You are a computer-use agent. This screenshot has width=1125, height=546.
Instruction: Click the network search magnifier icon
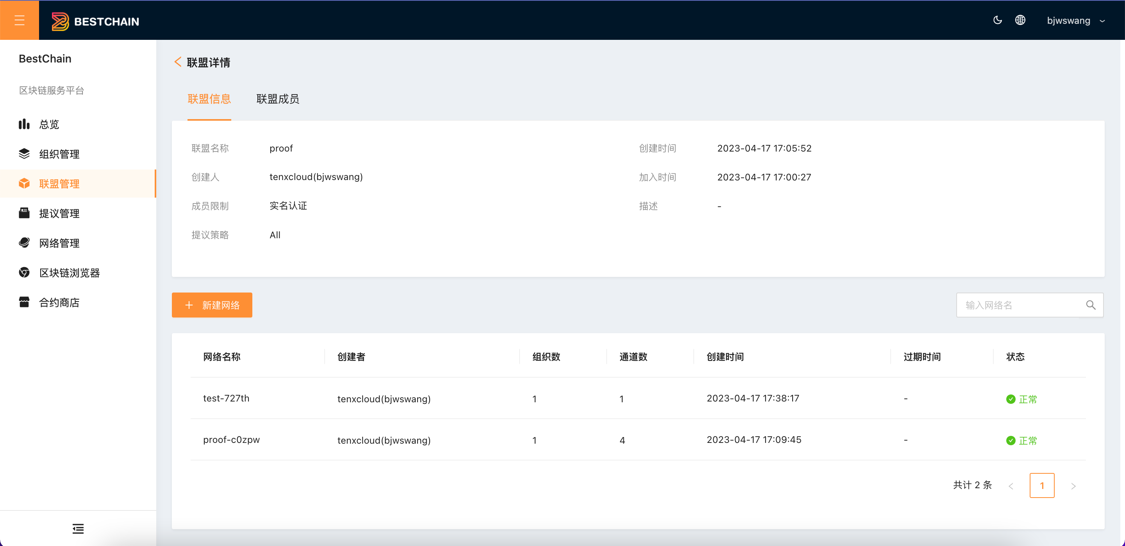(1091, 305)
